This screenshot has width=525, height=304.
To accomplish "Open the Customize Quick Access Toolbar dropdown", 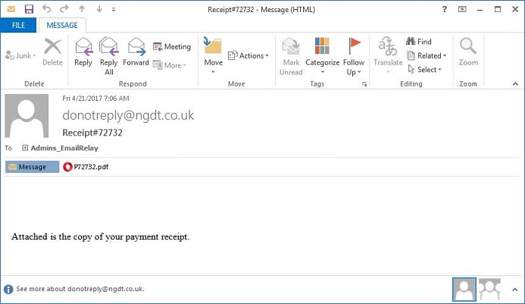I will 114,9.
